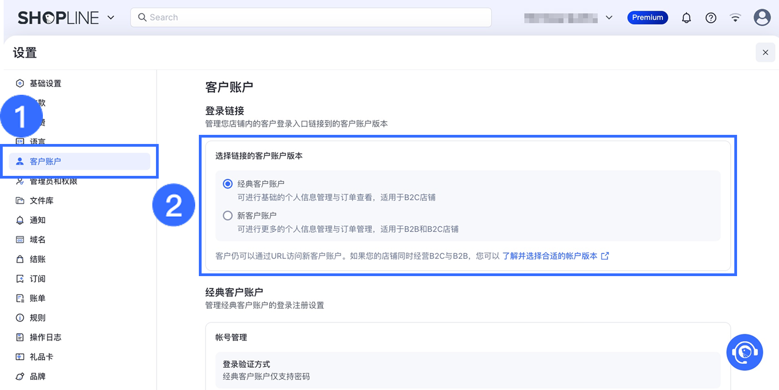Expand the SHOPLINE logo dropdown arrow
This screenshot has height=390, width=779.
[x=111, y=18]
